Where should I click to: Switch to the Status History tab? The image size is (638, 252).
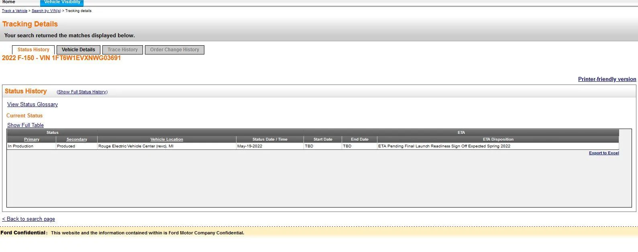point(33,50)
